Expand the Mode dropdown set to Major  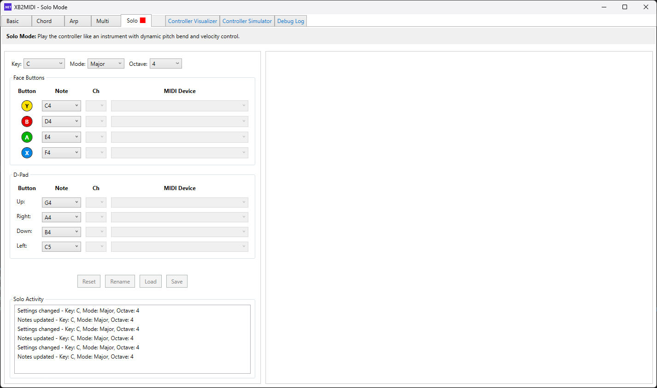coord(106,64)
